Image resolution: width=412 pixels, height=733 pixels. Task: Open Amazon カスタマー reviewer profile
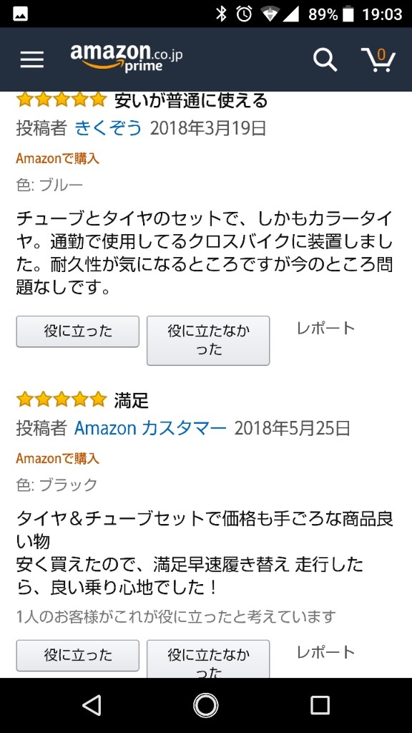(150, 428)
